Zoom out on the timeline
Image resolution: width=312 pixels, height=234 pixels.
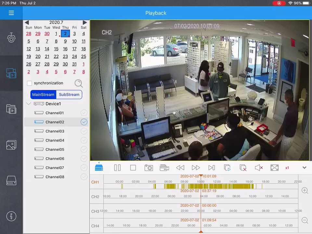[x=305, y=220]
